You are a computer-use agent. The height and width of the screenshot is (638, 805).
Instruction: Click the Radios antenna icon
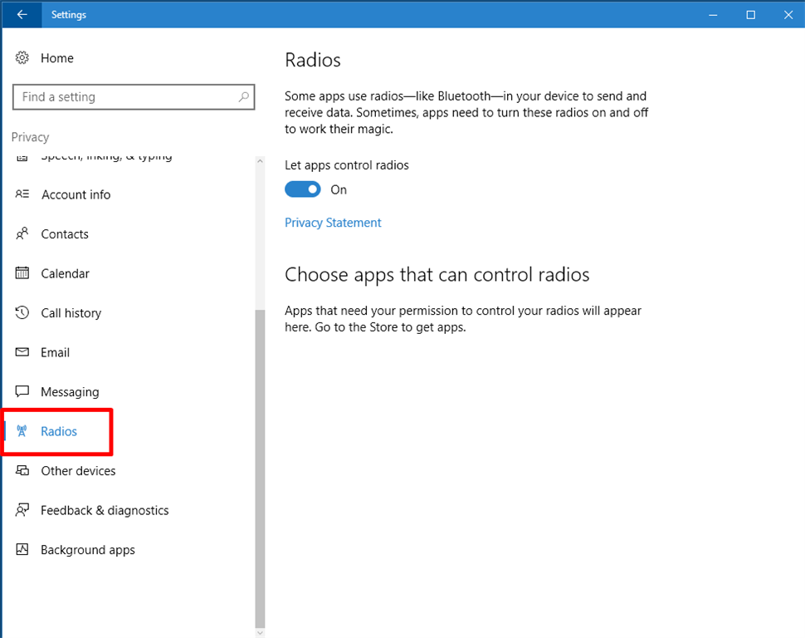pos(22,431)
